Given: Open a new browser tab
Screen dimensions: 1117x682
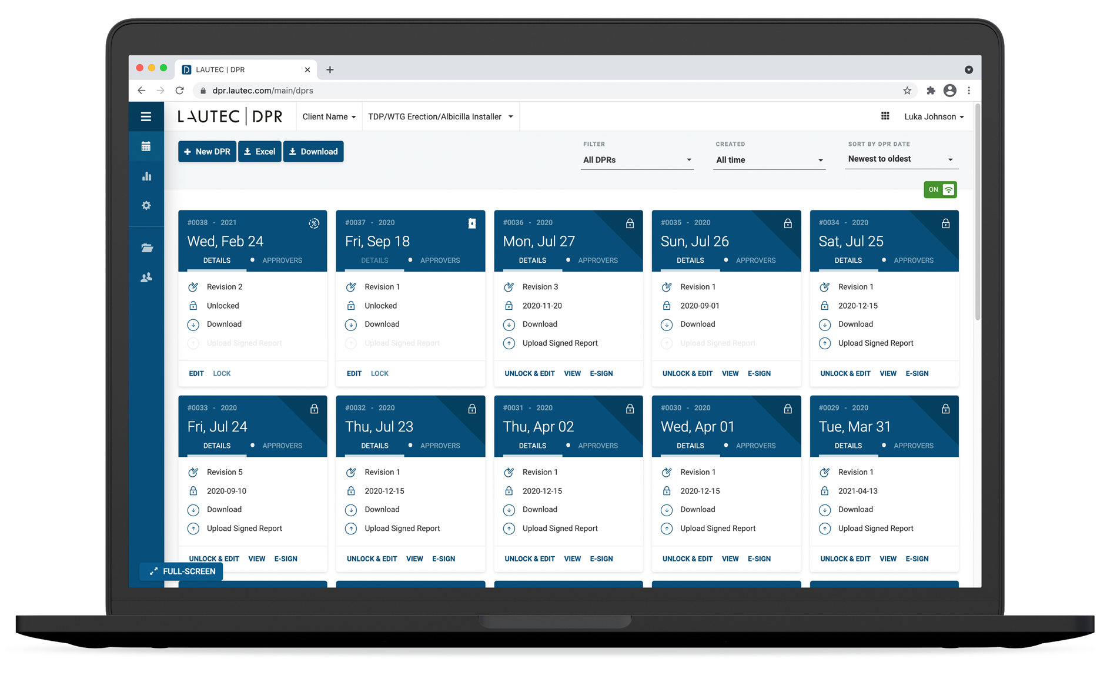Looking at the screenshot, I should point(330,69).
